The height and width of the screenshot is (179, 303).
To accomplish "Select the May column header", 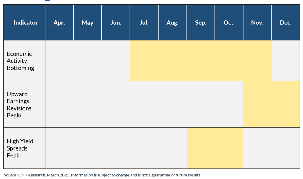I will (x=88, y=22).
